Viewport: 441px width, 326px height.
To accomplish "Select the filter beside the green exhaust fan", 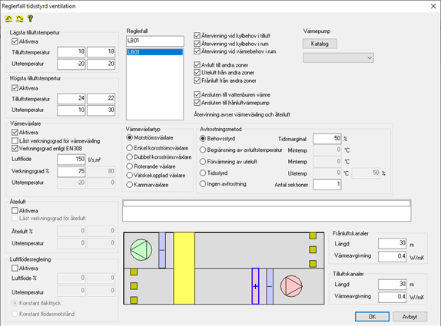I will [x=162, y=250].
